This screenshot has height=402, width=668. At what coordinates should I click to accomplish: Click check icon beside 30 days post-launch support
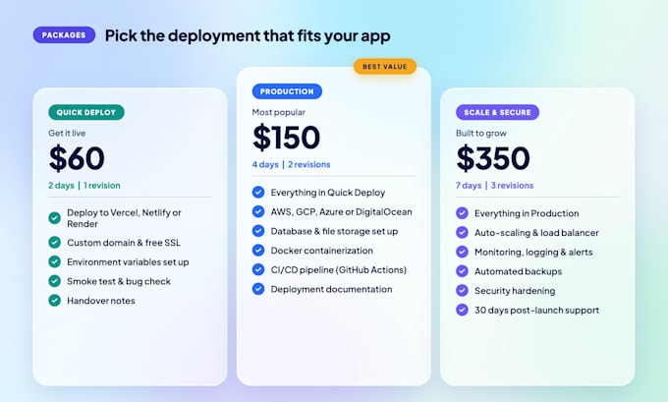(463, 310)
